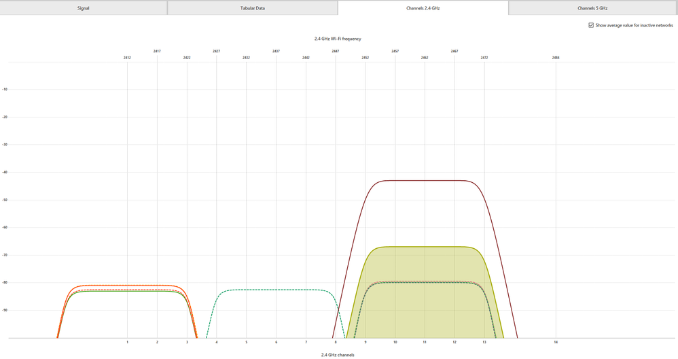Click channel 11 on the bottom axis

pyautogui.click(x=425, y=343)
